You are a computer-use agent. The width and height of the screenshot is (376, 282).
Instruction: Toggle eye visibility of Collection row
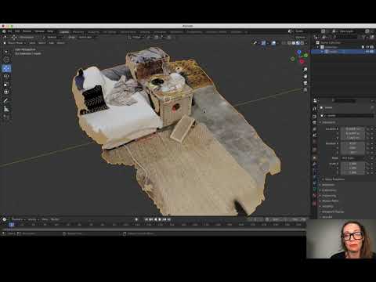(x=367, y=47)
